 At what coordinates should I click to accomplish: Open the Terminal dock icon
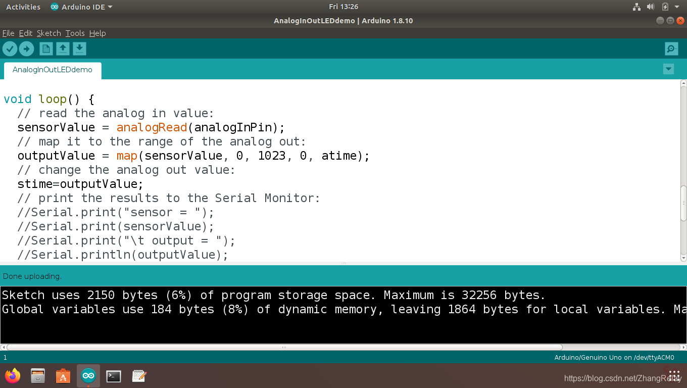(114, 376)
